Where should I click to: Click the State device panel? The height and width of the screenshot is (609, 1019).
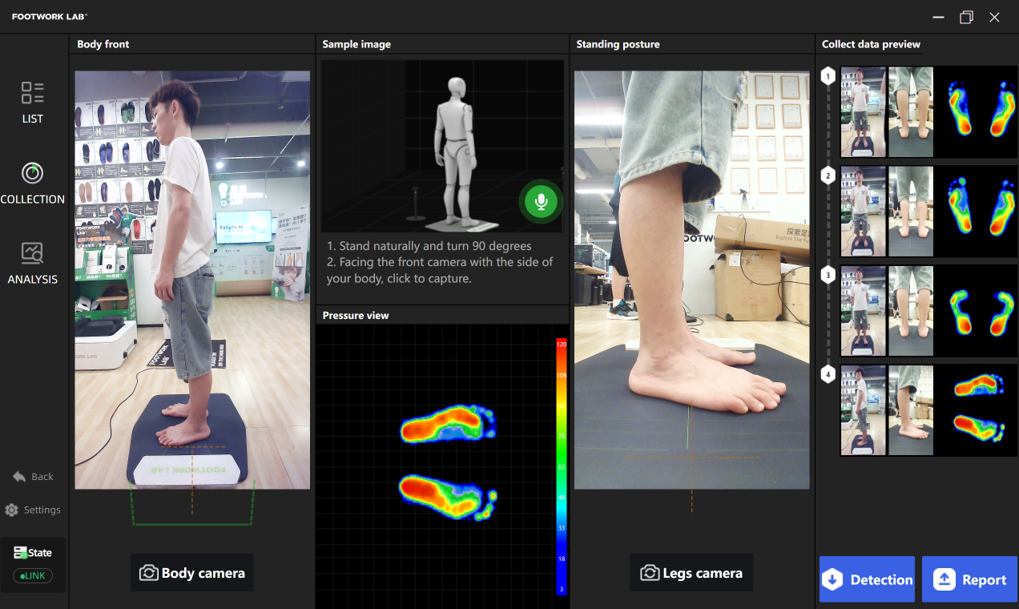coord(33,552)
